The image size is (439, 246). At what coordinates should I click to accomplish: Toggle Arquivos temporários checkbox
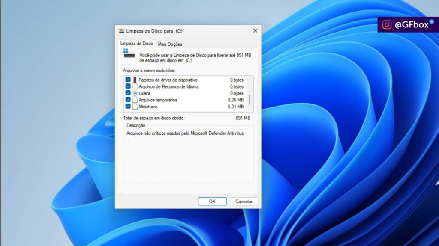[128, 100]
